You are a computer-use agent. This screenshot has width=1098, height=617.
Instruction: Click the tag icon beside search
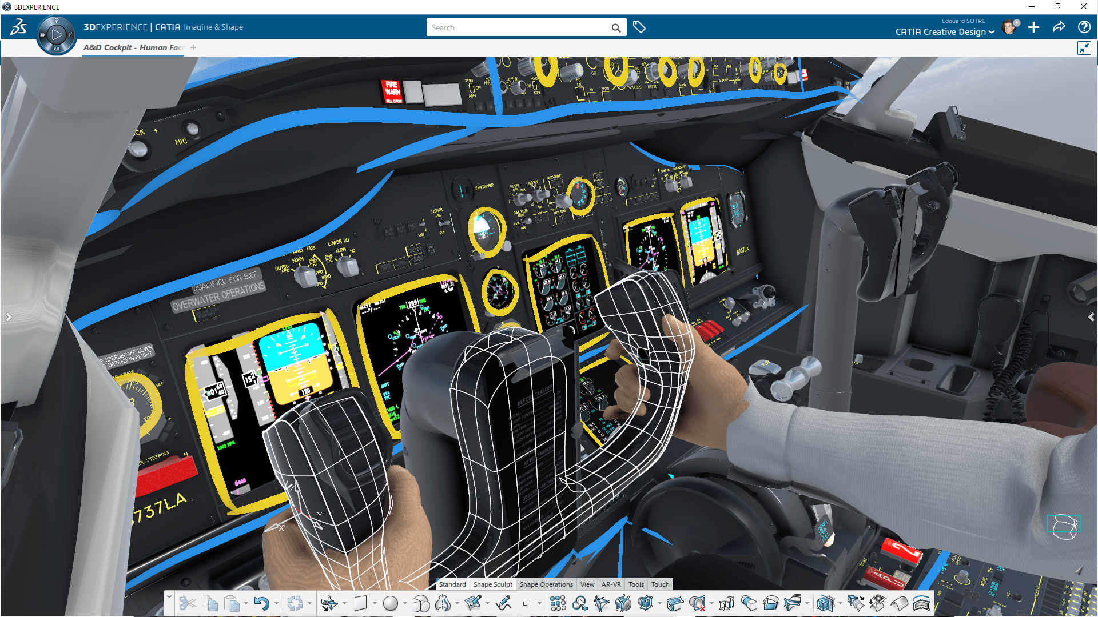(639, 27)
